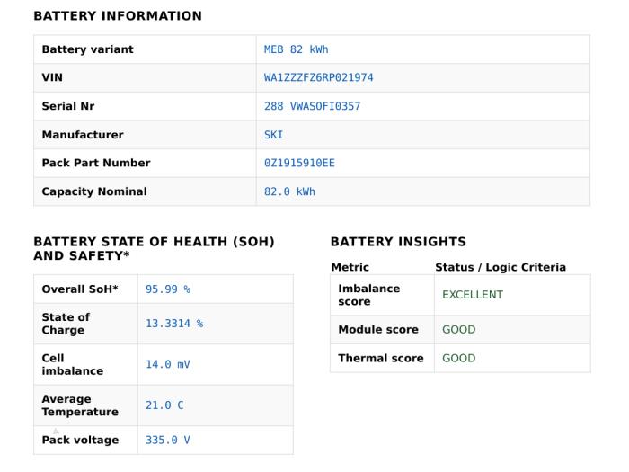
Task: Select the 'VIN' row label
Action: (x=52, y=77)
